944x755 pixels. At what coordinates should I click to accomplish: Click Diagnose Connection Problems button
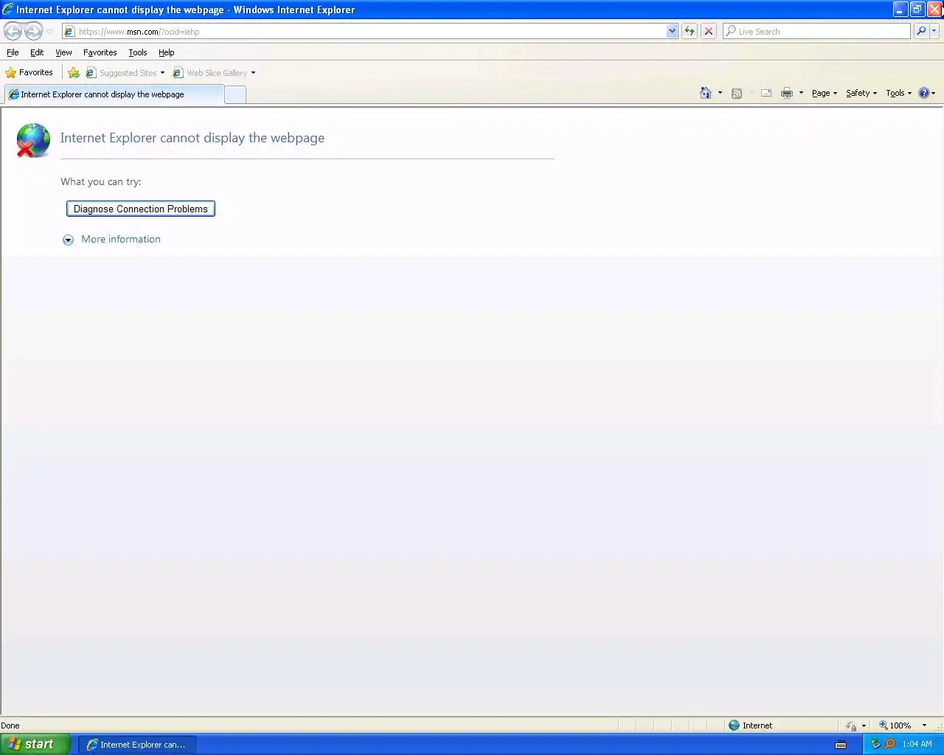141,209
